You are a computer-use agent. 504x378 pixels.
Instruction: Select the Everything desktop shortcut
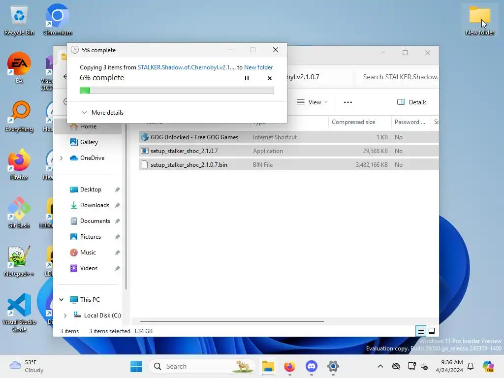pos(19,116)
